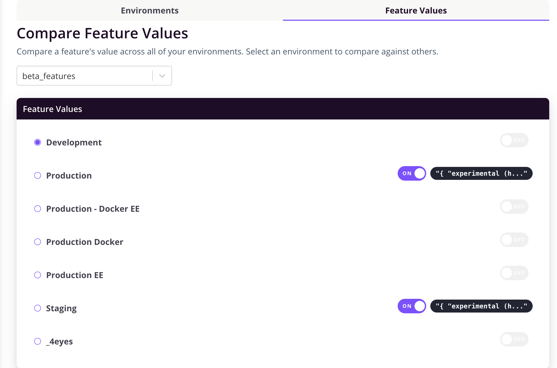Image resolution: width=557 pixels, height=368 pixels.
Task: Disable the Staging feature toggle
Action: click(x=412, y=306)
